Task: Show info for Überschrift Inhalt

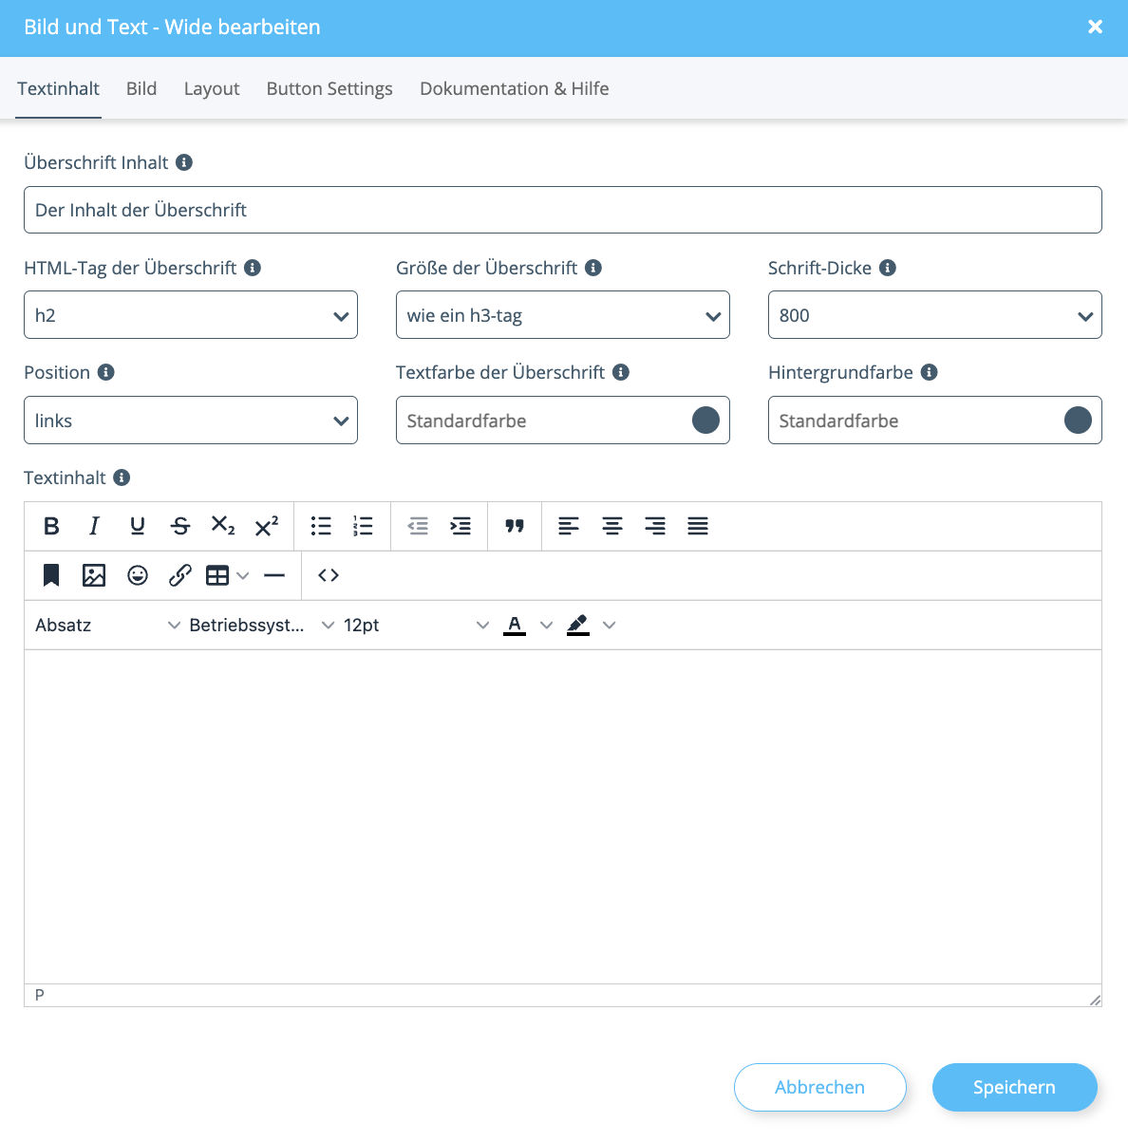Action: (184, 162)
